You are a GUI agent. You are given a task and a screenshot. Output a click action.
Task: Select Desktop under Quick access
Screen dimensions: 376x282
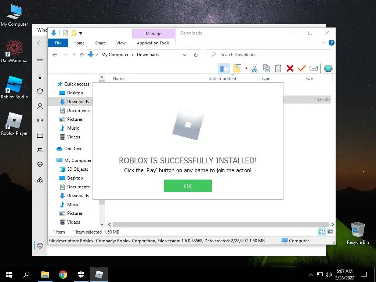pos(71,93)
